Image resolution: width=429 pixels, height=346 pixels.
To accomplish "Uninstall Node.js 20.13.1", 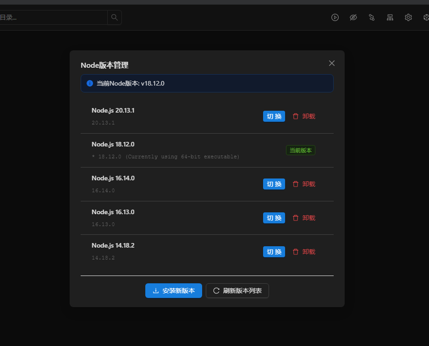I will 304,116.
